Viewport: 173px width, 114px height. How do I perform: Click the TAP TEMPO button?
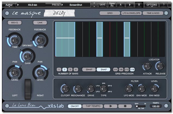tap(93, 106)
